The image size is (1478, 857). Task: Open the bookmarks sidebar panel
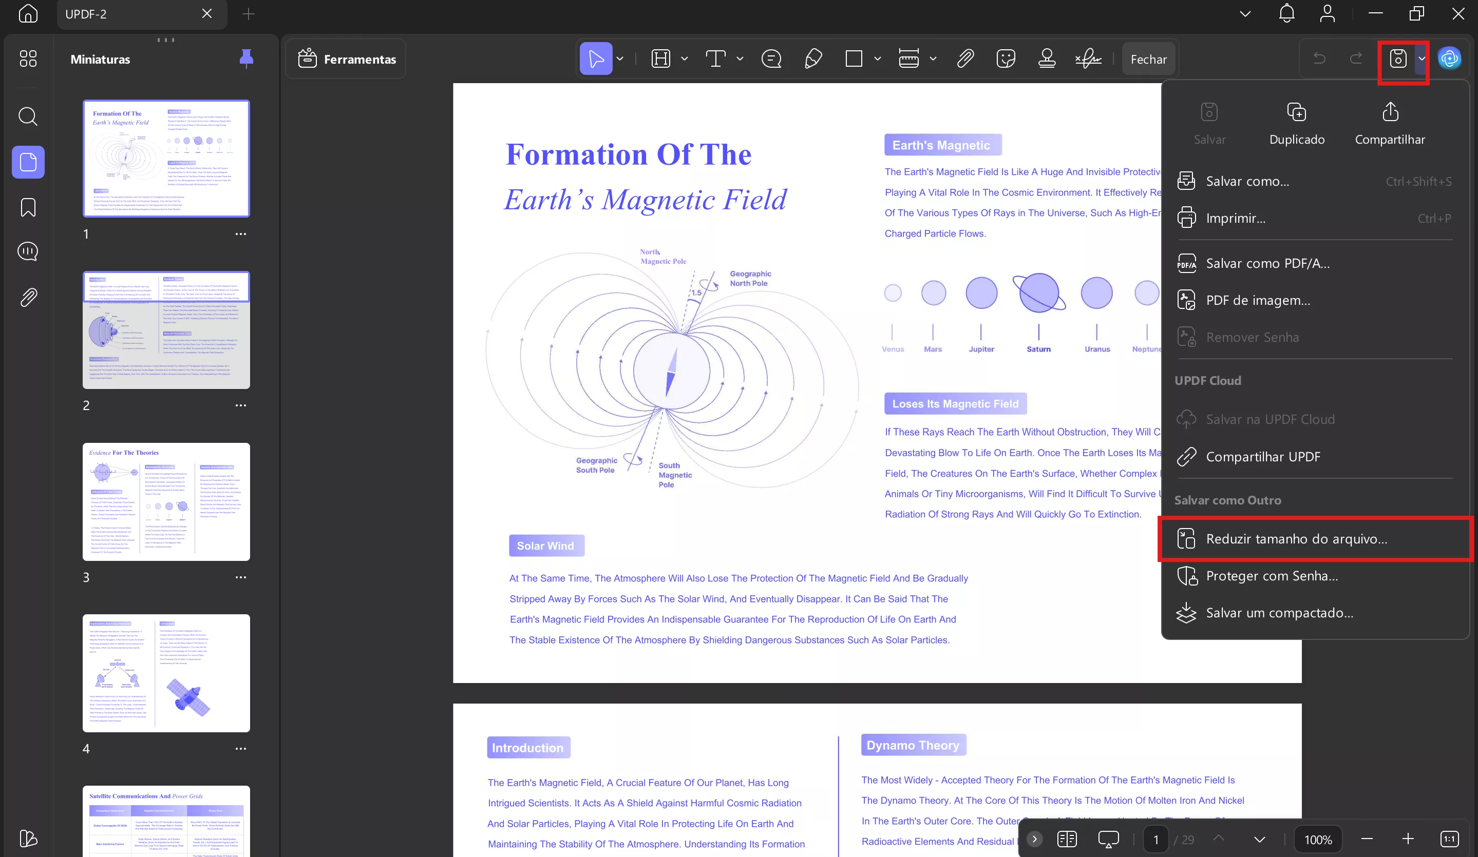click(28, 207)
